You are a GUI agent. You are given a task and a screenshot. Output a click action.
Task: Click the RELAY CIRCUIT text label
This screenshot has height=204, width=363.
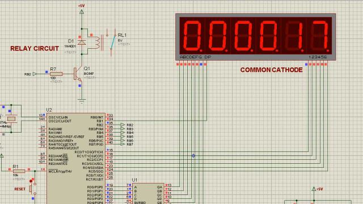35,49
